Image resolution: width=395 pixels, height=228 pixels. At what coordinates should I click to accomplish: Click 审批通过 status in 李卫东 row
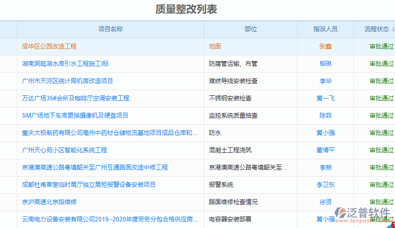381,185
